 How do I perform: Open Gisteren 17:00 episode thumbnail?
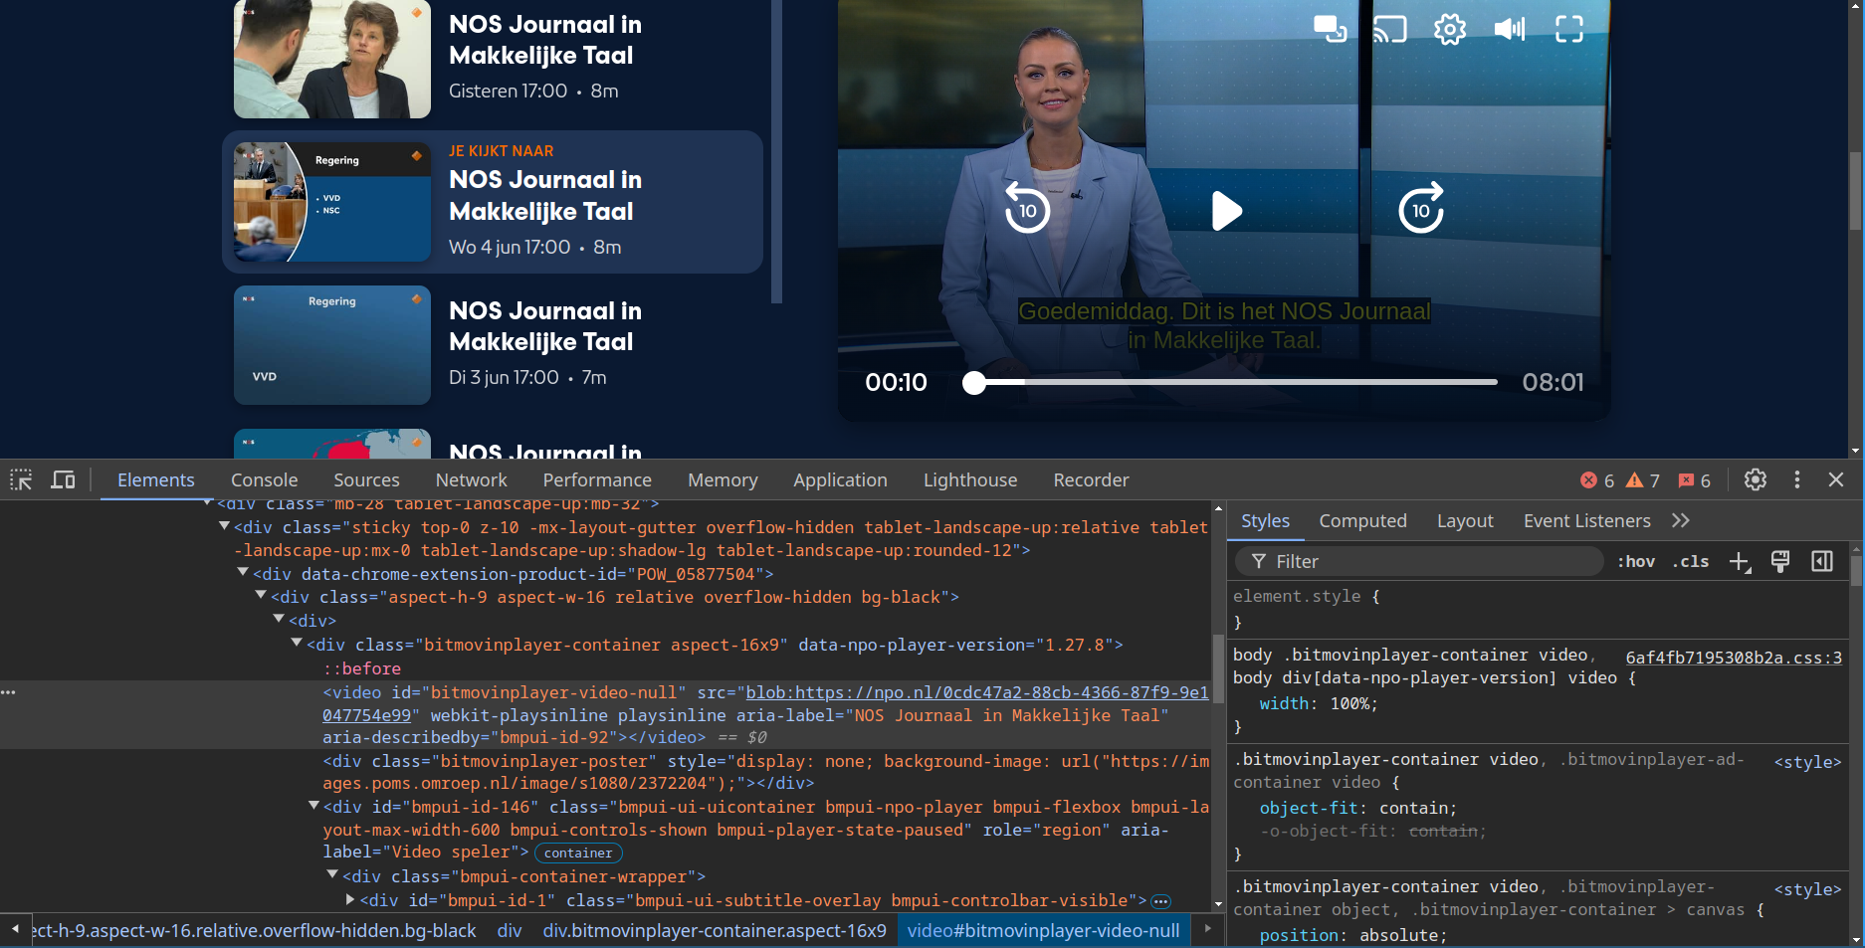click(332, 59)
